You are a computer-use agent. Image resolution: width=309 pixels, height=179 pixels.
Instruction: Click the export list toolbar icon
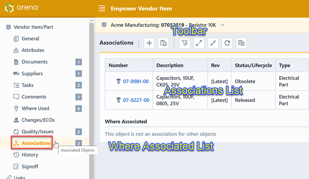(241, 43)
